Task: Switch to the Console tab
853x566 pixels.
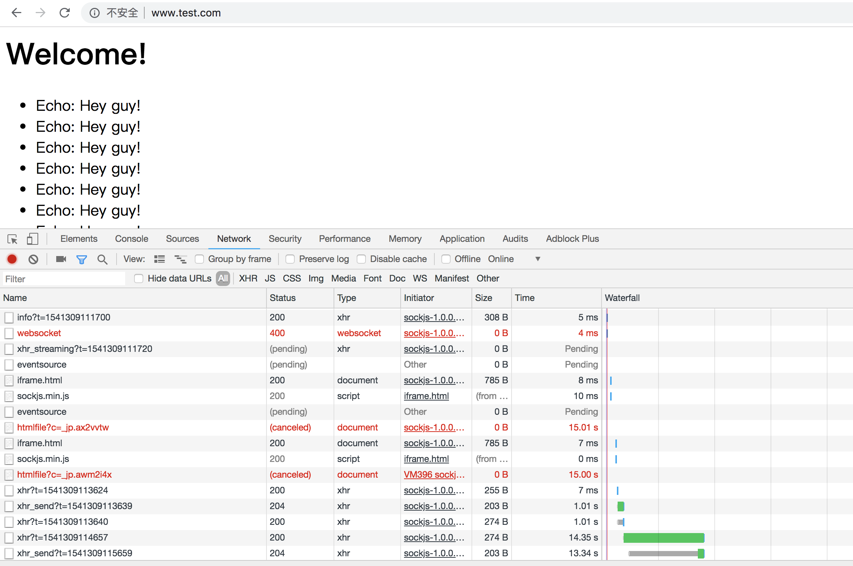Action: [132, 239]
